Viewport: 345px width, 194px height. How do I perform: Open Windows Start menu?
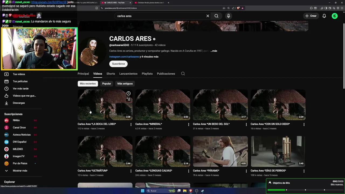143,191
